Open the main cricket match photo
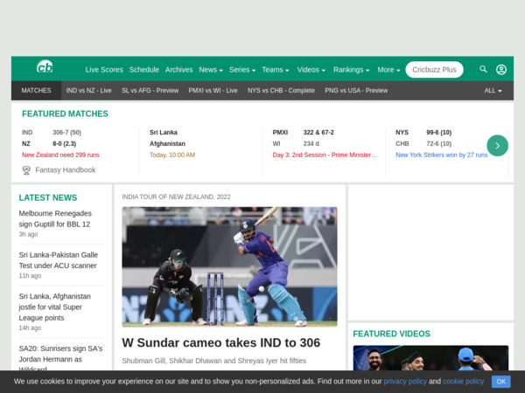The width and height of the screenshot is (525, 393). (x=229, y=266)
